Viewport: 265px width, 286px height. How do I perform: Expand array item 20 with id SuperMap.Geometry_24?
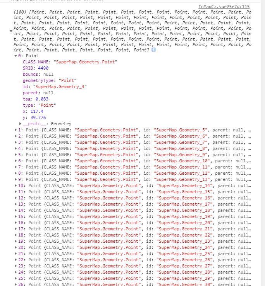point(16,247)
